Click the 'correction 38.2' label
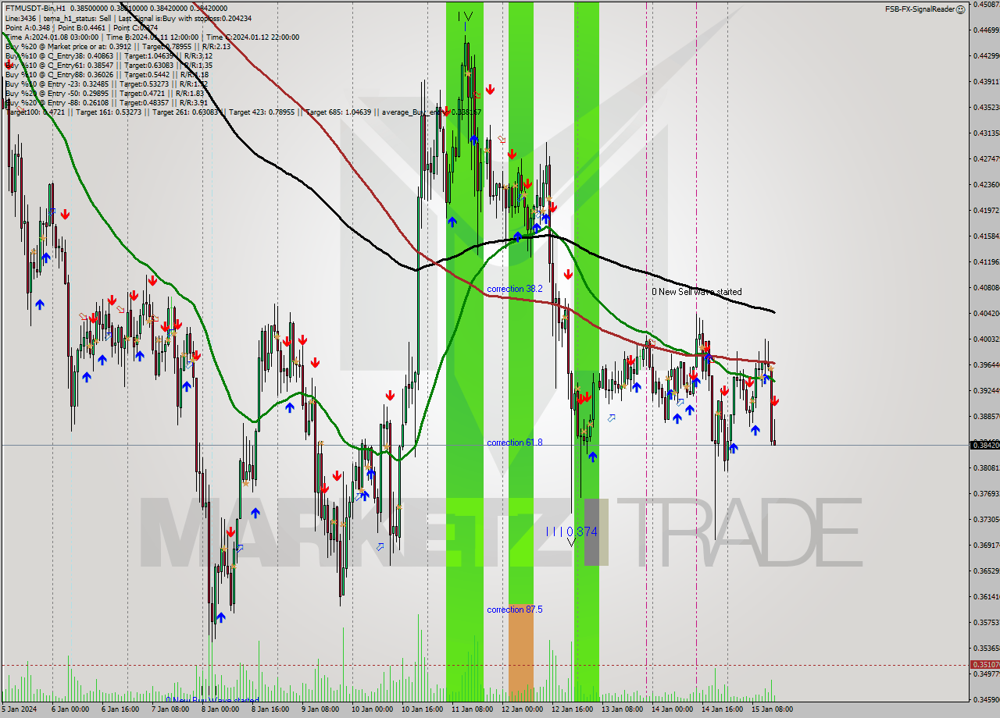 point(515,289)
